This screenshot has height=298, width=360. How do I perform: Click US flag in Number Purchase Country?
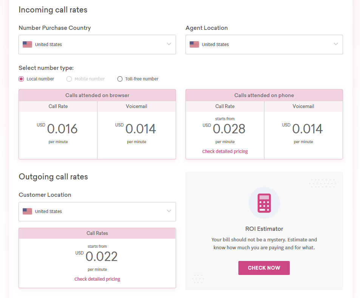click(x=27, y=44)
